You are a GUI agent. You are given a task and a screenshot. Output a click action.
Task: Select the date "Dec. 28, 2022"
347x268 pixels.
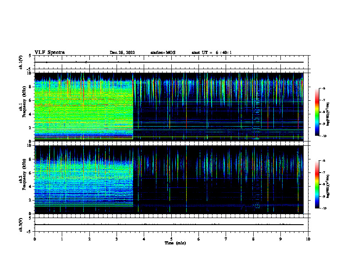(x=122, y=53)
